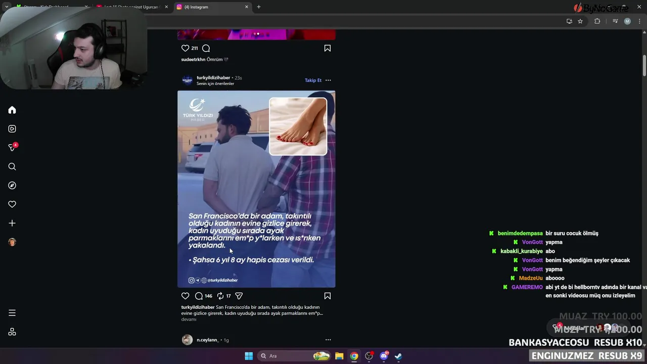
Task: Open the n.ceylann_ avatar
Action: point(188,340)
